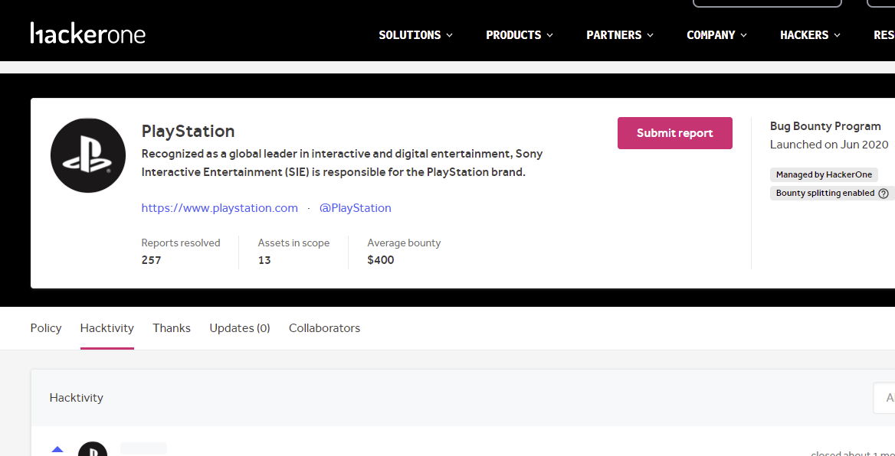Go to the Updates (0) tab
Viewport: 895px width, 456px height.
[x=240, y=328]
